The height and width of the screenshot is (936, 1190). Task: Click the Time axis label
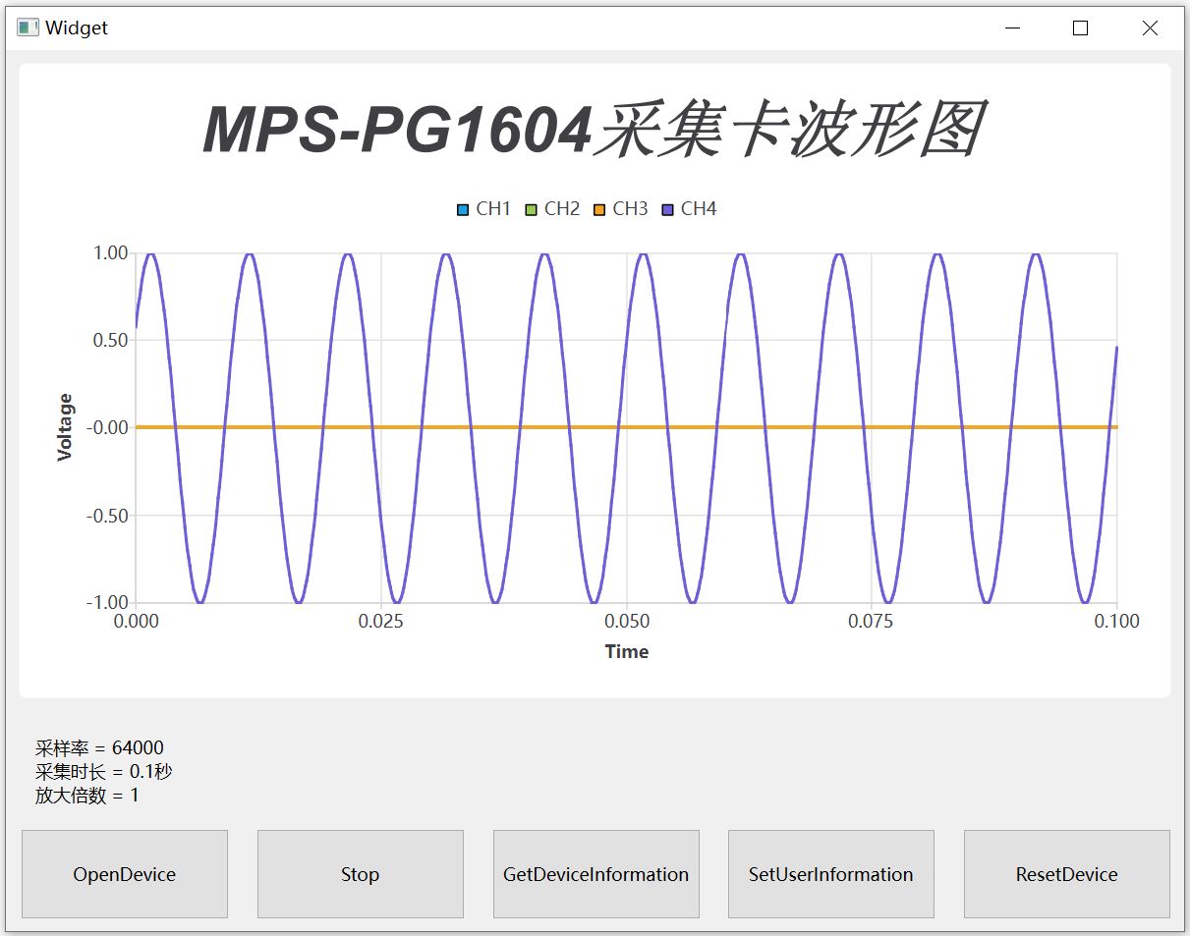coord(626,651)
